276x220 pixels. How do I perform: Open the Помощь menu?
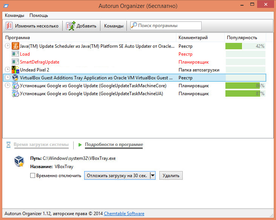pyautogui.click(x=39, y=15)
